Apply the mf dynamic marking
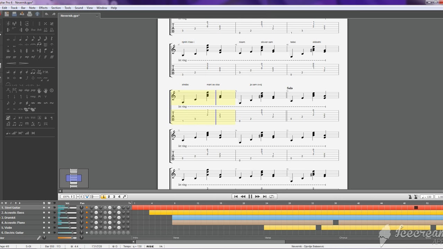 coord(33,57)
